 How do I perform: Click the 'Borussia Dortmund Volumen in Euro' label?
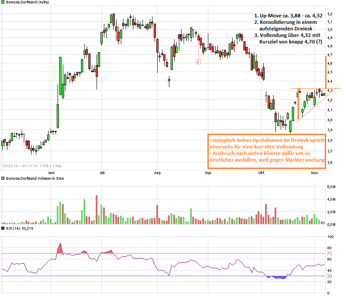(x=35, y=178)
